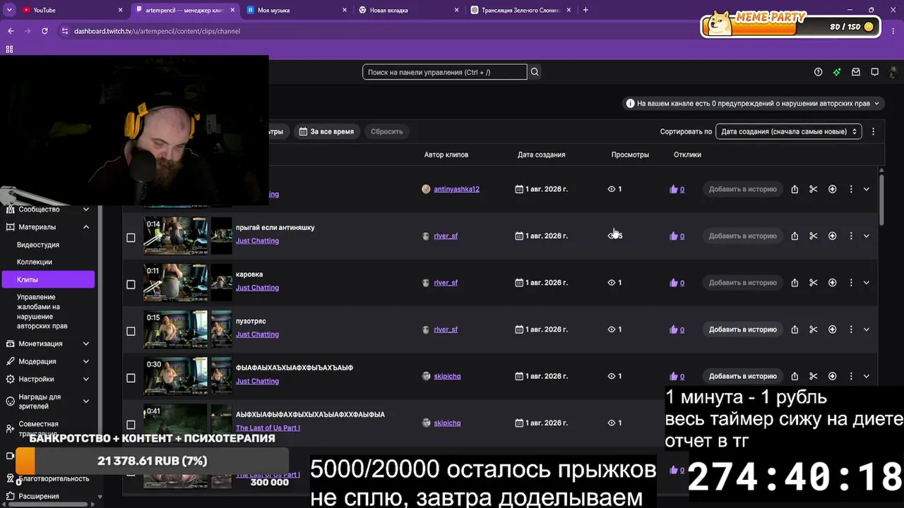Click the magnifier search button
This screenshot has width=904, height=508.
tap(535, 72)
